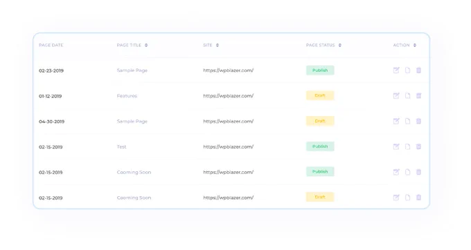Image resolution: width=471 pixels, height=250 pixels.
Task: Trash the Features page
Action: [418, 95]
